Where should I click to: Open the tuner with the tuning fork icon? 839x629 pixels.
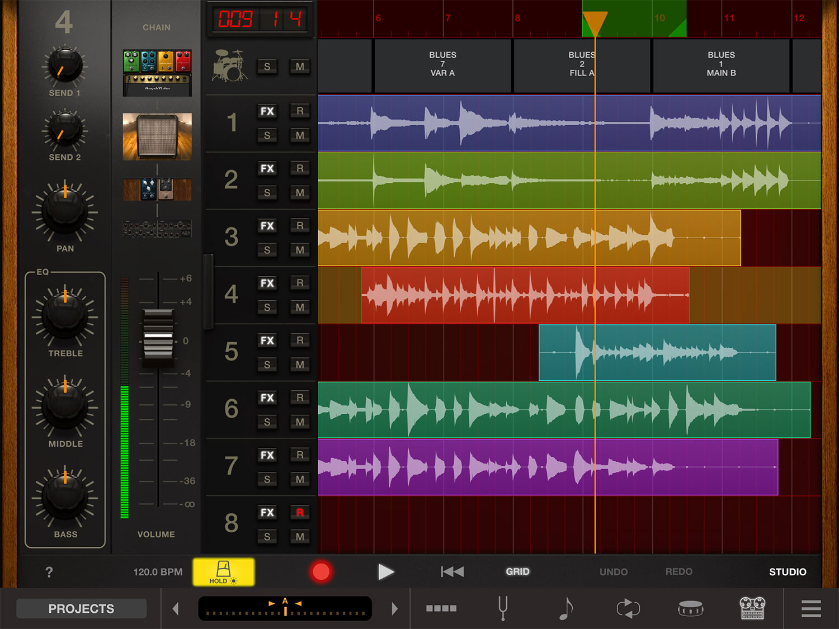click(503, 608)
